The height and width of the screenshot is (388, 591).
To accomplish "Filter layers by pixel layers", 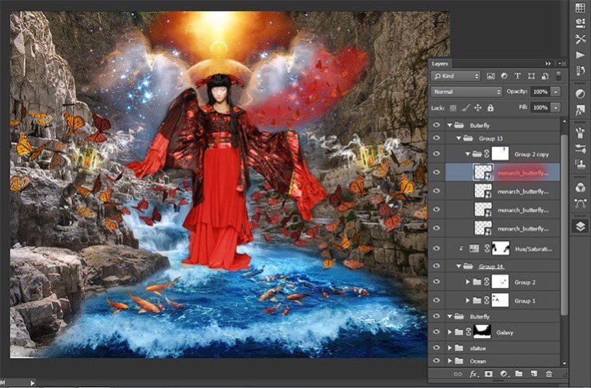I will 490,76.
